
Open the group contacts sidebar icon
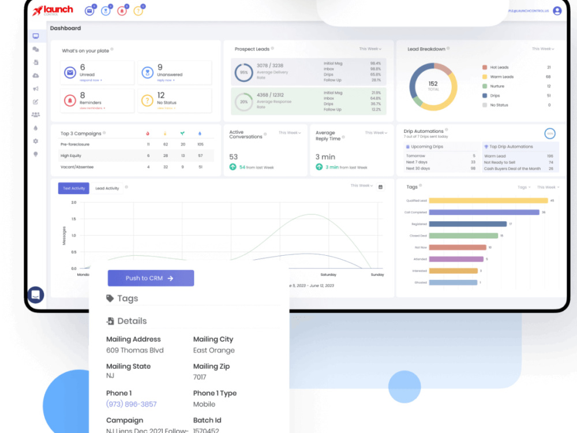pyautogui.click(x=36, y=115)
